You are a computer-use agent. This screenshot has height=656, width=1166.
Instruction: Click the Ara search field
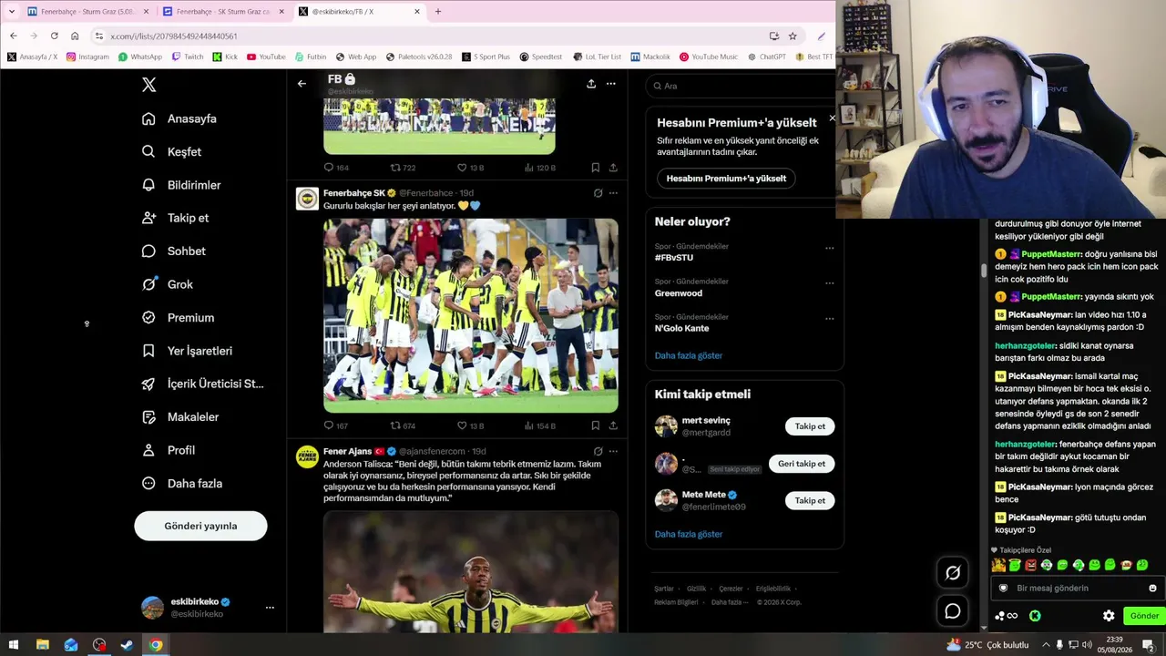[741, 86]
